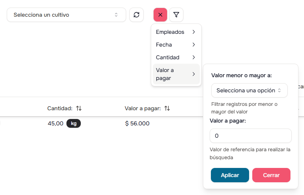Click the red X clear-filters button
Image resolution: width=304 pixels, height=195 pixels.
point(160,15)
